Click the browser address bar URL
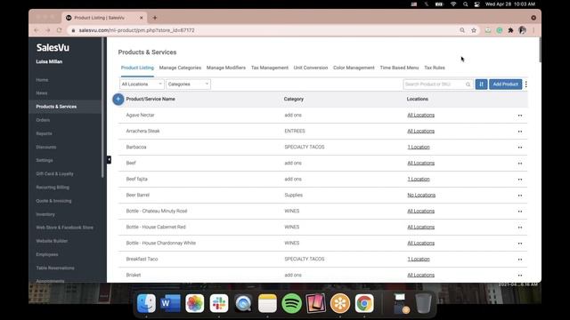This screenshot has height=320, width=570. click(x=136, y=30)
